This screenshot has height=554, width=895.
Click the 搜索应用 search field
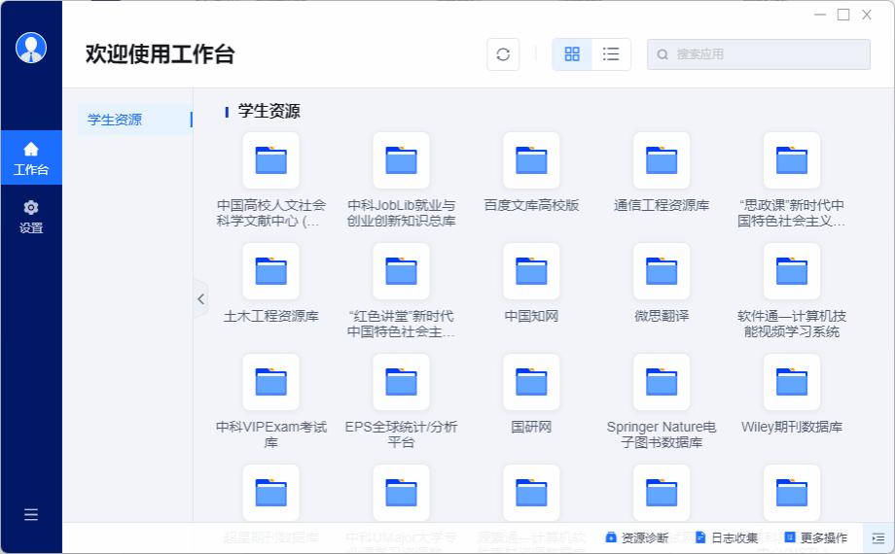[x=759, y=54]
